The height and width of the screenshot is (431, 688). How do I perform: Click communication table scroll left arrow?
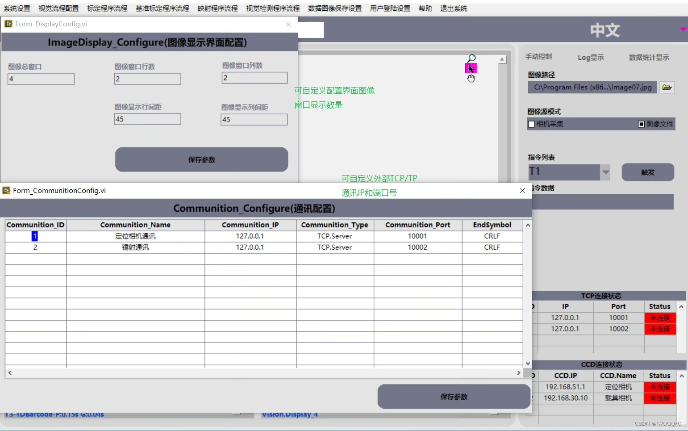10,372
